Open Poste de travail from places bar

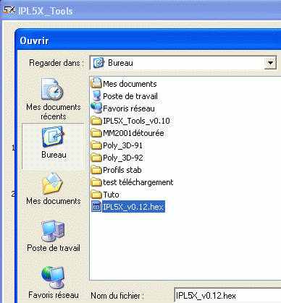point(53,231)
